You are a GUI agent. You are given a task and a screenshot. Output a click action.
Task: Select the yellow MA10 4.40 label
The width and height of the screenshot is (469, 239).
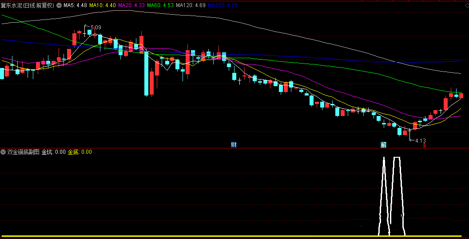click(x=102, y=6)
